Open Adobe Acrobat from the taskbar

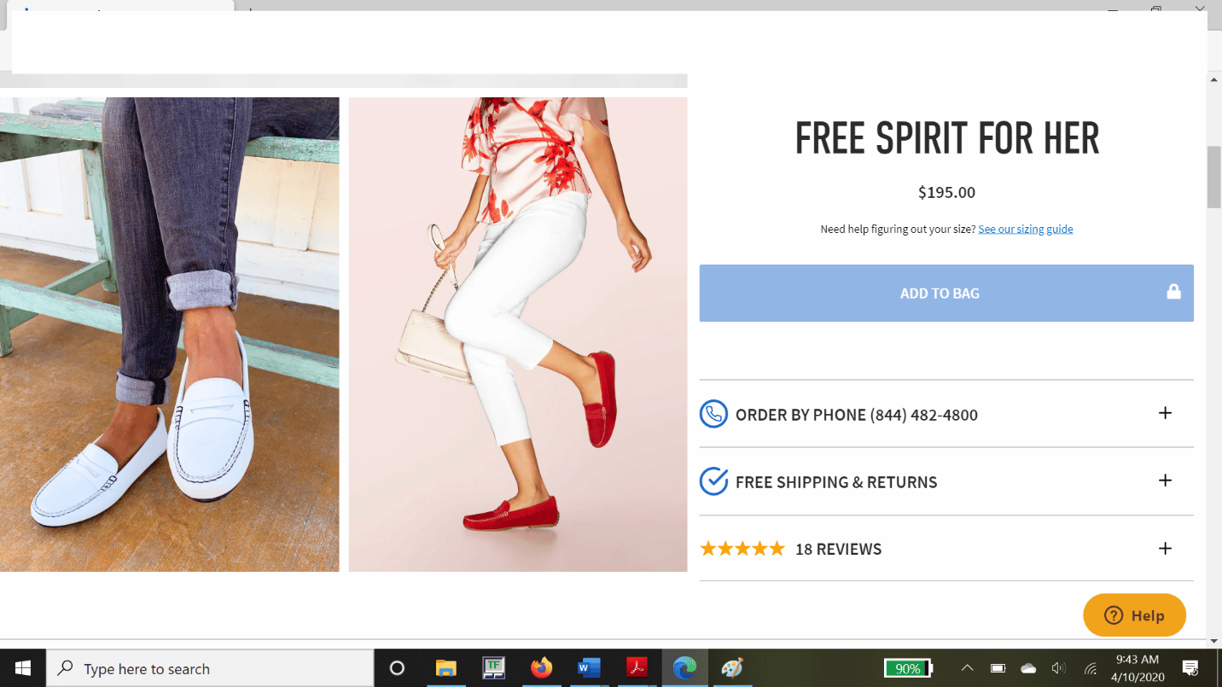click(x=637, y=668)
